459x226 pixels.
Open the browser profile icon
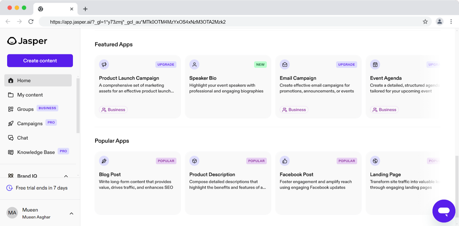[x=439, y=22]
